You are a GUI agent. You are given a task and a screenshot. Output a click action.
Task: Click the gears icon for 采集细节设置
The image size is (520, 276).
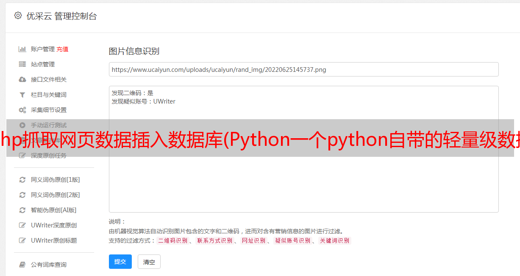pyautogui.click(x=22, y=110)
